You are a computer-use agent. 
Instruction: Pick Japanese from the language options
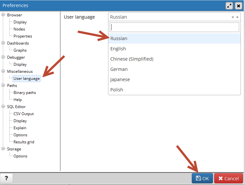coord(120,80)
